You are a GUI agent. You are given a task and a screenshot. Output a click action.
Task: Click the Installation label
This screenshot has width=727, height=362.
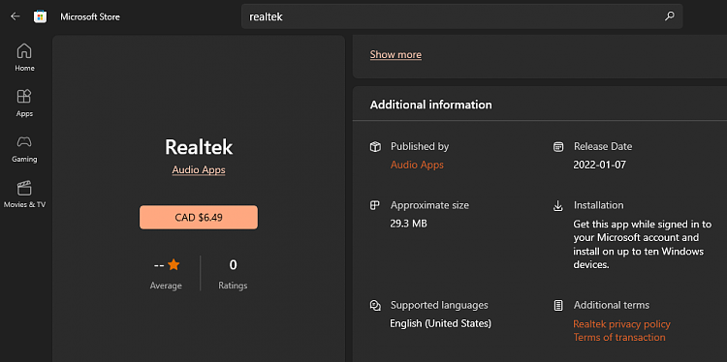[599, 205]
